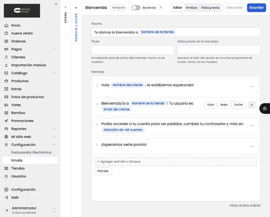Click the Importación masiva download icon
Screen dimensions: 270x217
point(6,65)
